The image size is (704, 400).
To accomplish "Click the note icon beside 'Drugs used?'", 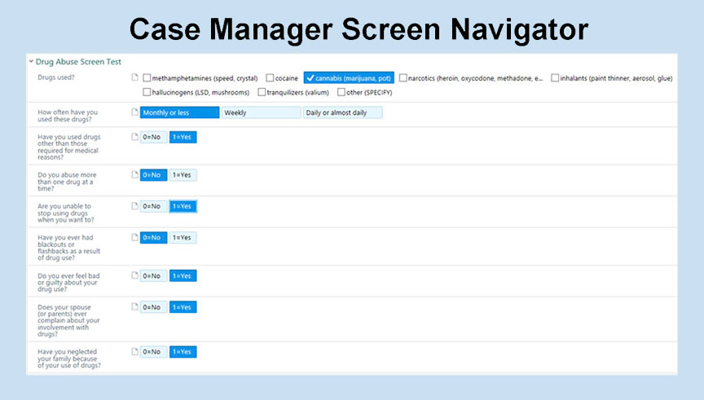I will tap(135, 78).
